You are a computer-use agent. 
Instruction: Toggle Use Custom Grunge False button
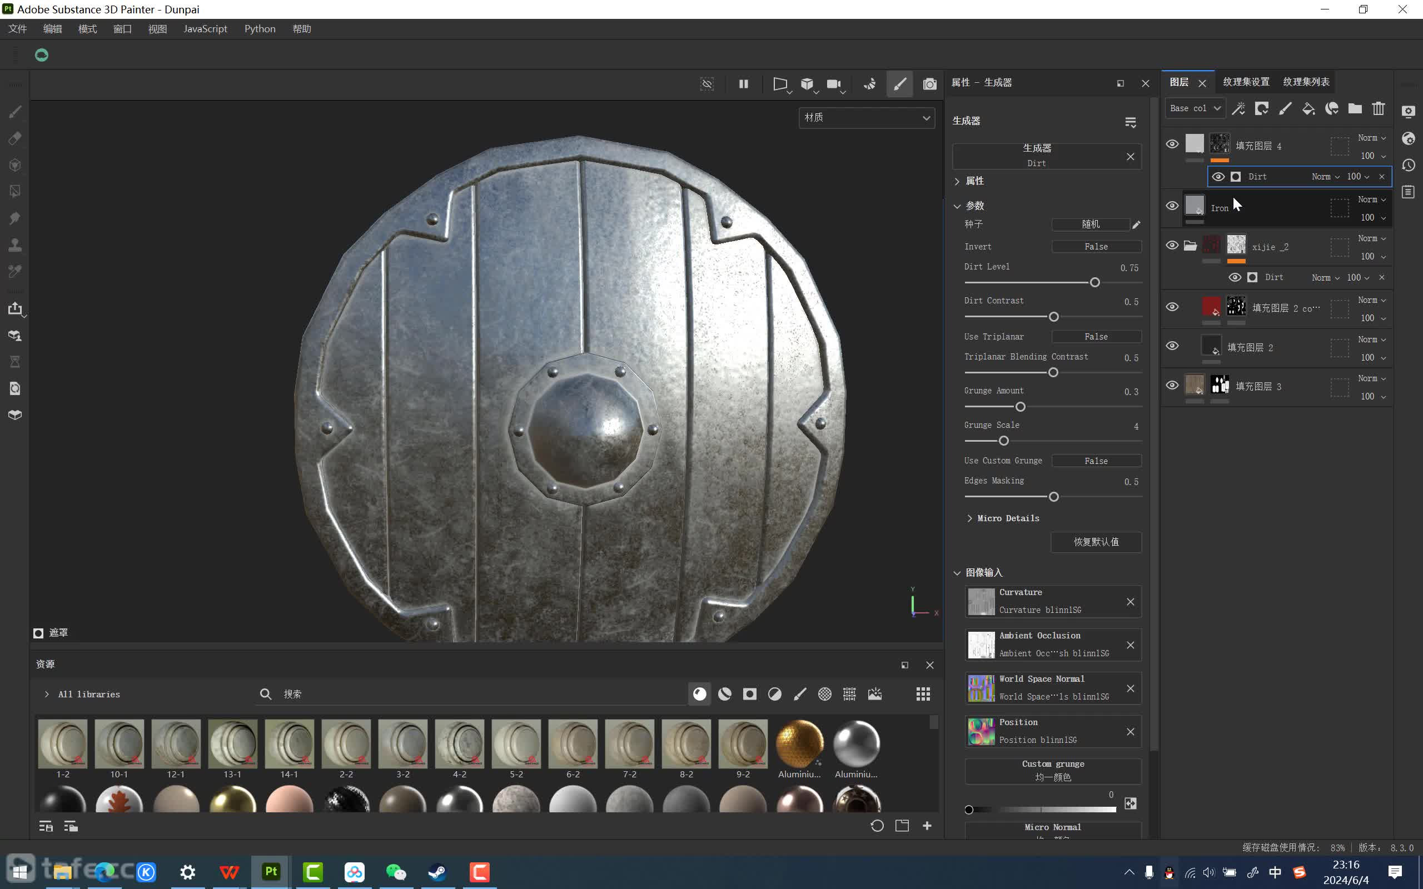[x=1096, y=461]
